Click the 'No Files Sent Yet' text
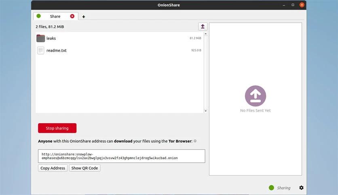The width and height of the screenshot is (338, 195). pyautogui.click(x=256, y=110)
